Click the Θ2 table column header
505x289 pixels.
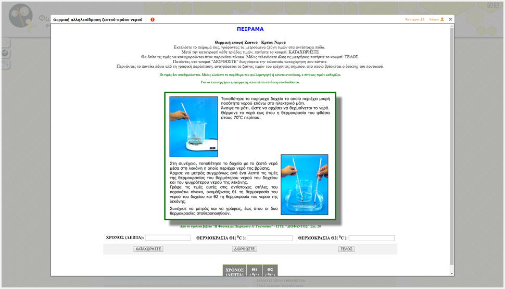270,271
